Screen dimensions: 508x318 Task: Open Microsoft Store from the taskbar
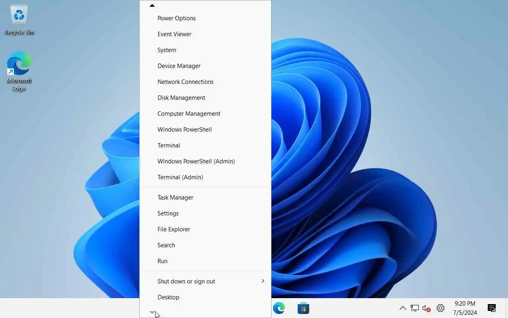[x=303, y=308]
